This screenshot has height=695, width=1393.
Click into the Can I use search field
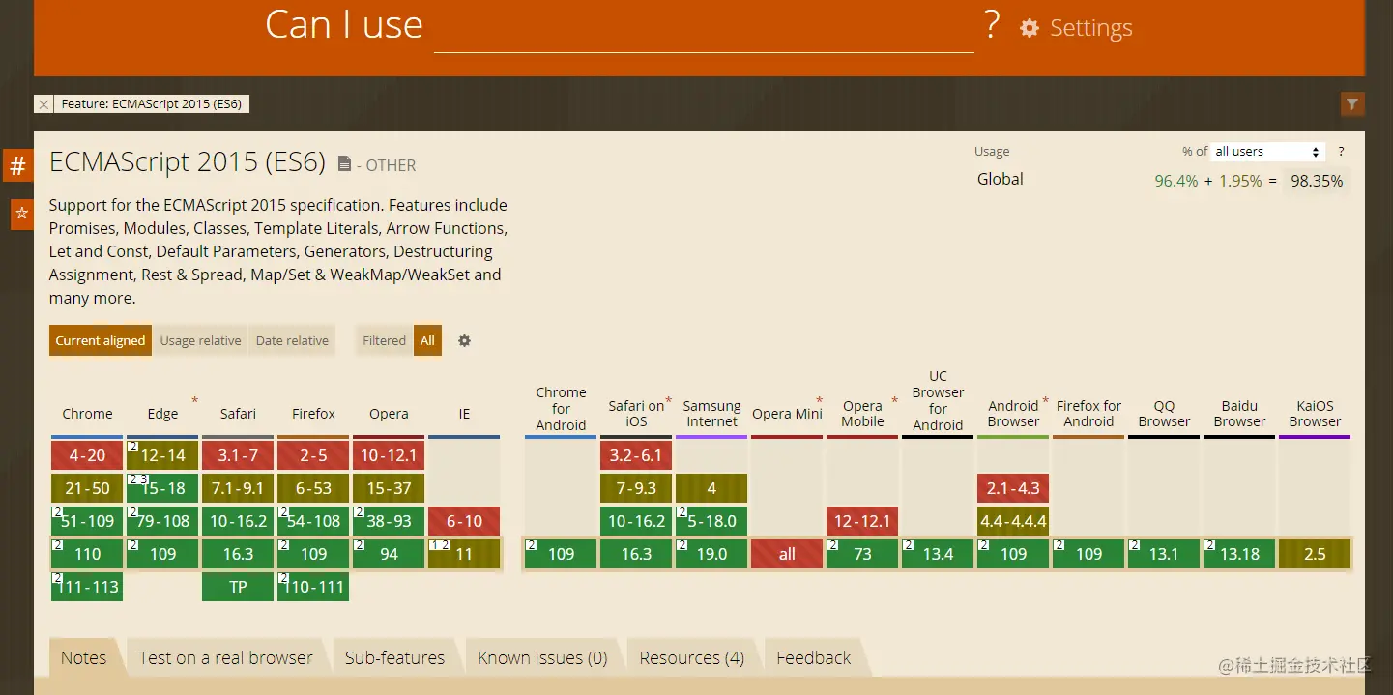[704, 27]
